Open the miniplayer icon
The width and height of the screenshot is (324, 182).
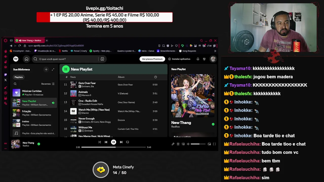[209, 144]
